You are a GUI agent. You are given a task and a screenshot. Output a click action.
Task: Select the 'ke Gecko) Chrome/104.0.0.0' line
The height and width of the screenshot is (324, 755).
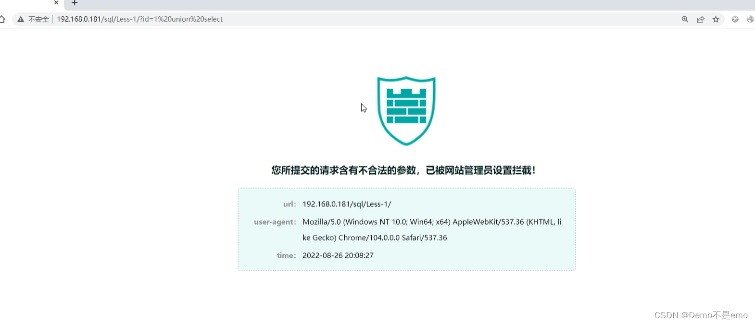pyautogui.click(x=375, y=238)
